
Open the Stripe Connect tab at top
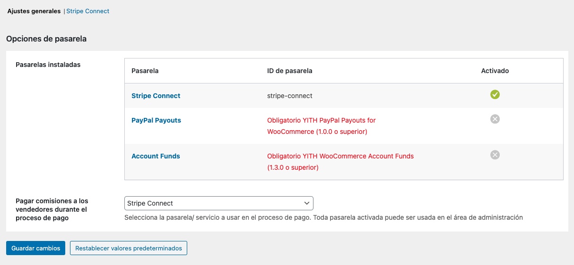87,11
